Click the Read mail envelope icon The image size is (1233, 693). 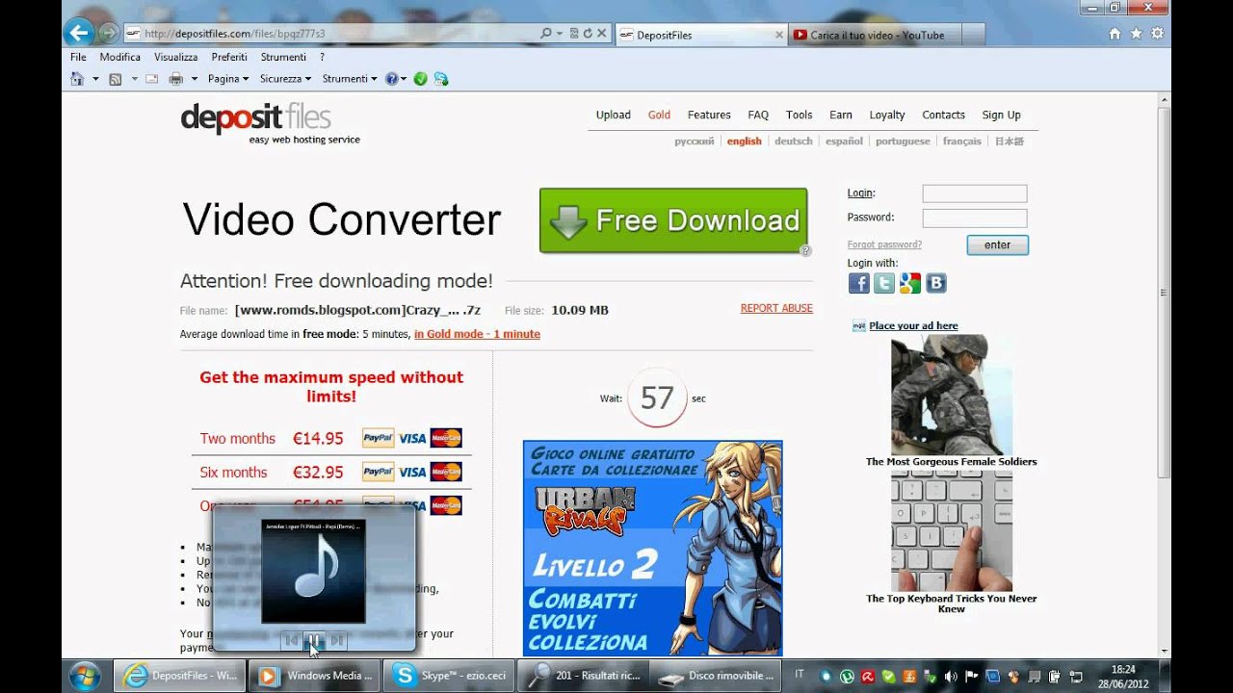click(151, 79)
